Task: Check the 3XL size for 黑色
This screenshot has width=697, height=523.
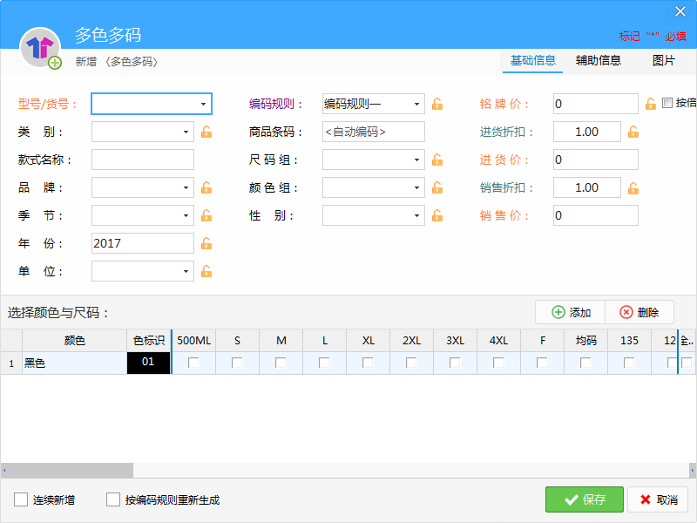Action: (455, 363)
